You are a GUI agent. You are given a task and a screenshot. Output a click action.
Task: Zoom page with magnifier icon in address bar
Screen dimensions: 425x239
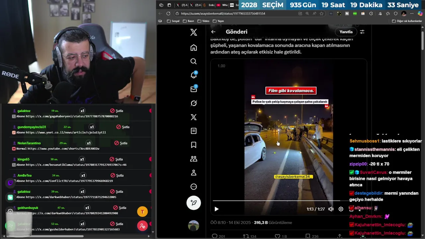click(307, 14)
